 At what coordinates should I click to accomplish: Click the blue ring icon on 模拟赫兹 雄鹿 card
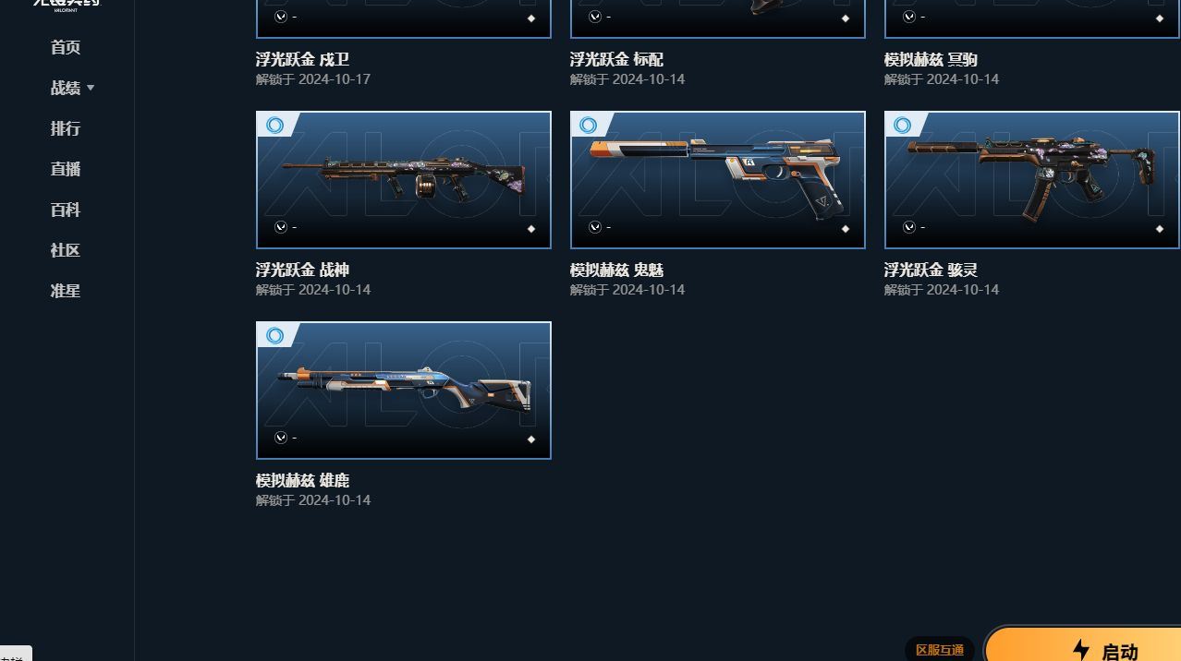click(274, 336)
